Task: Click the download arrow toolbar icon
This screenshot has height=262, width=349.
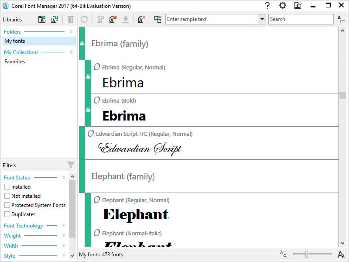Action: click(x=126, y=19)
